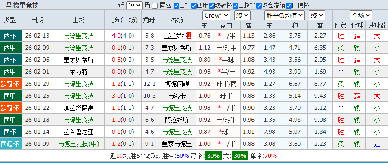Image resolution: width=388 pixels, height=163 pixels.
Task: Open the 0-5(0-3) score link
Action: [x=123, y=60]
